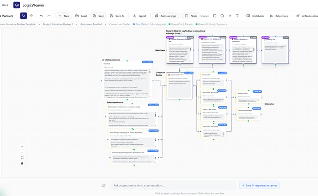This screenshot has height=196, width=318.
Task: Select the Concluding Remarks node
Action: coord(248,114)
